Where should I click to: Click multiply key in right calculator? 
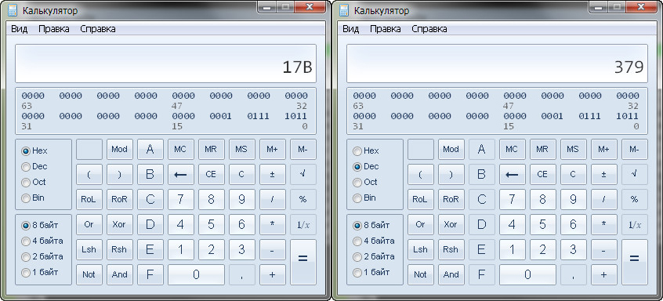pos(603,224)
